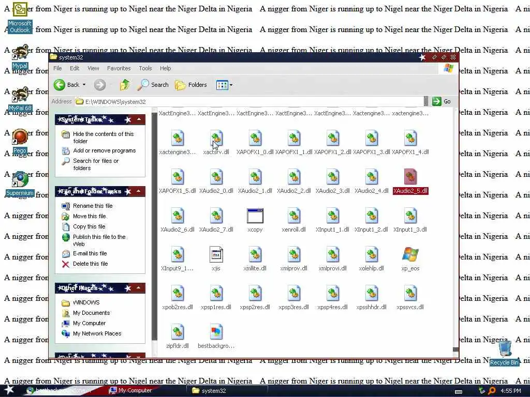Select the xpssvcs.dll file icon
This screenshot has height=397, width=530.
click(x=410, y=294)
